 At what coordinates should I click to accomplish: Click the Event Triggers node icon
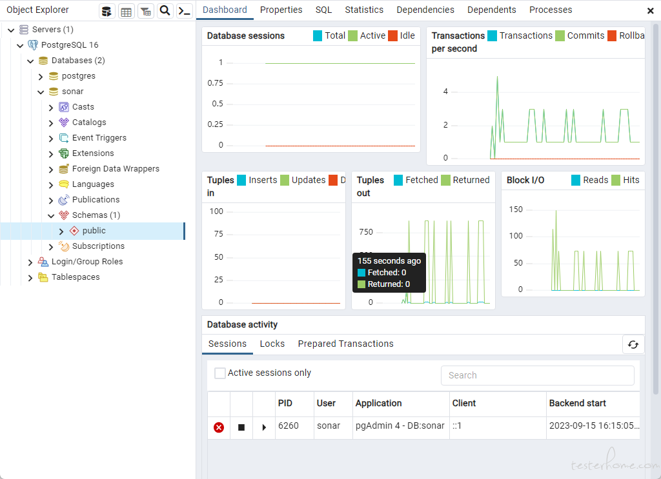(x=64, y=138)
